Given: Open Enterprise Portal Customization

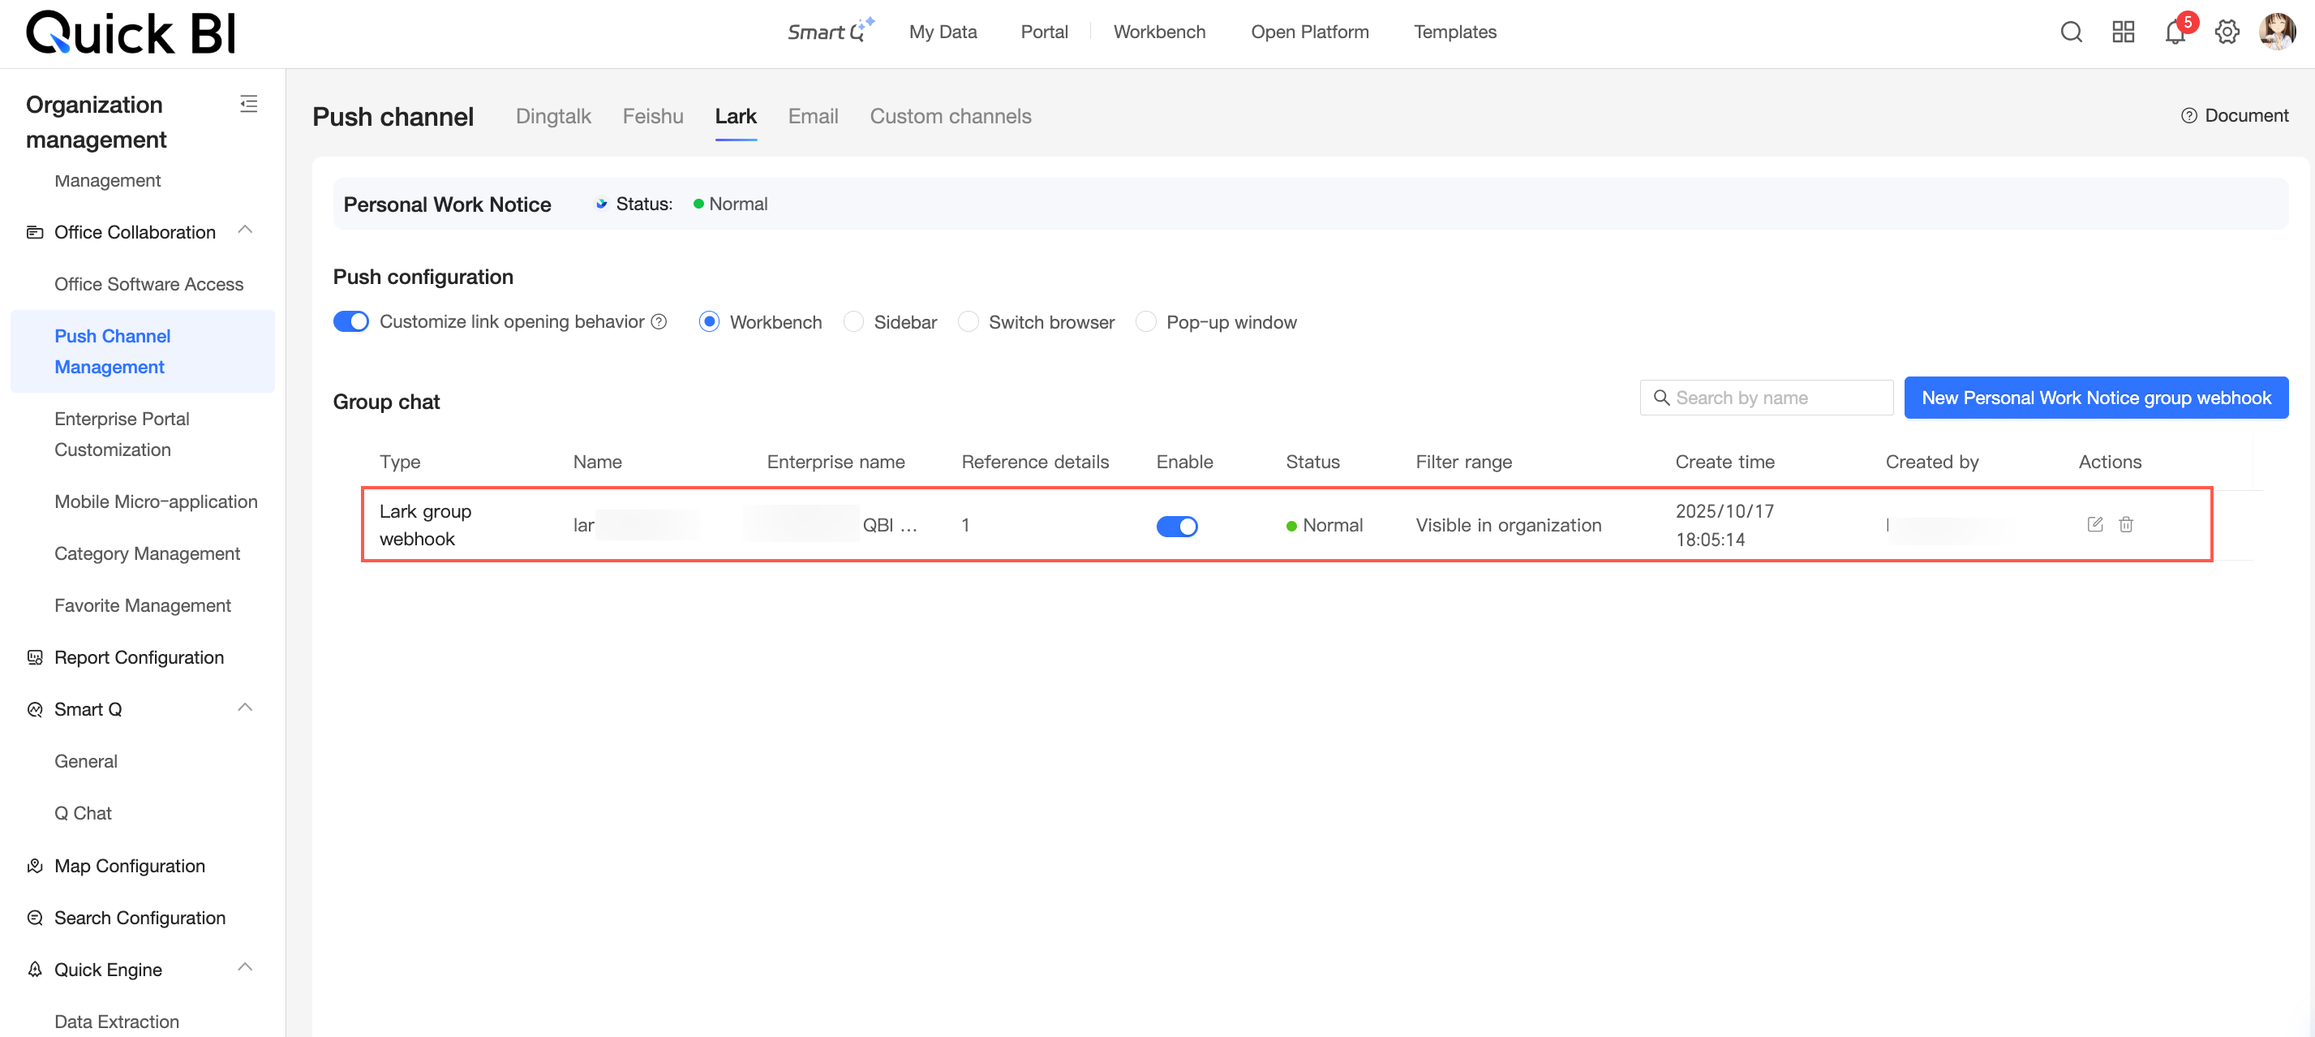Looking at the screenshot, I should pos(122,434).
